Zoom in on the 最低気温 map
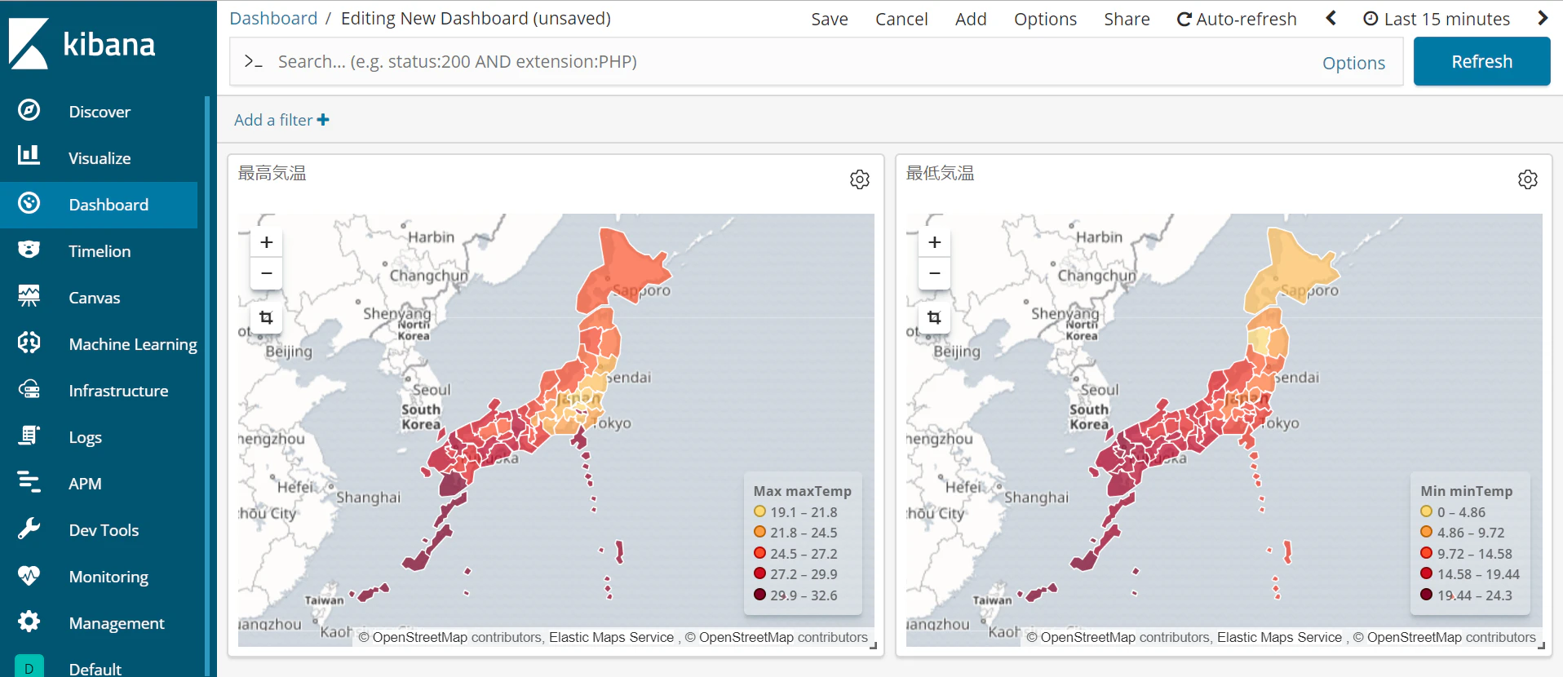1563x677 pixels. coord(935,242)
